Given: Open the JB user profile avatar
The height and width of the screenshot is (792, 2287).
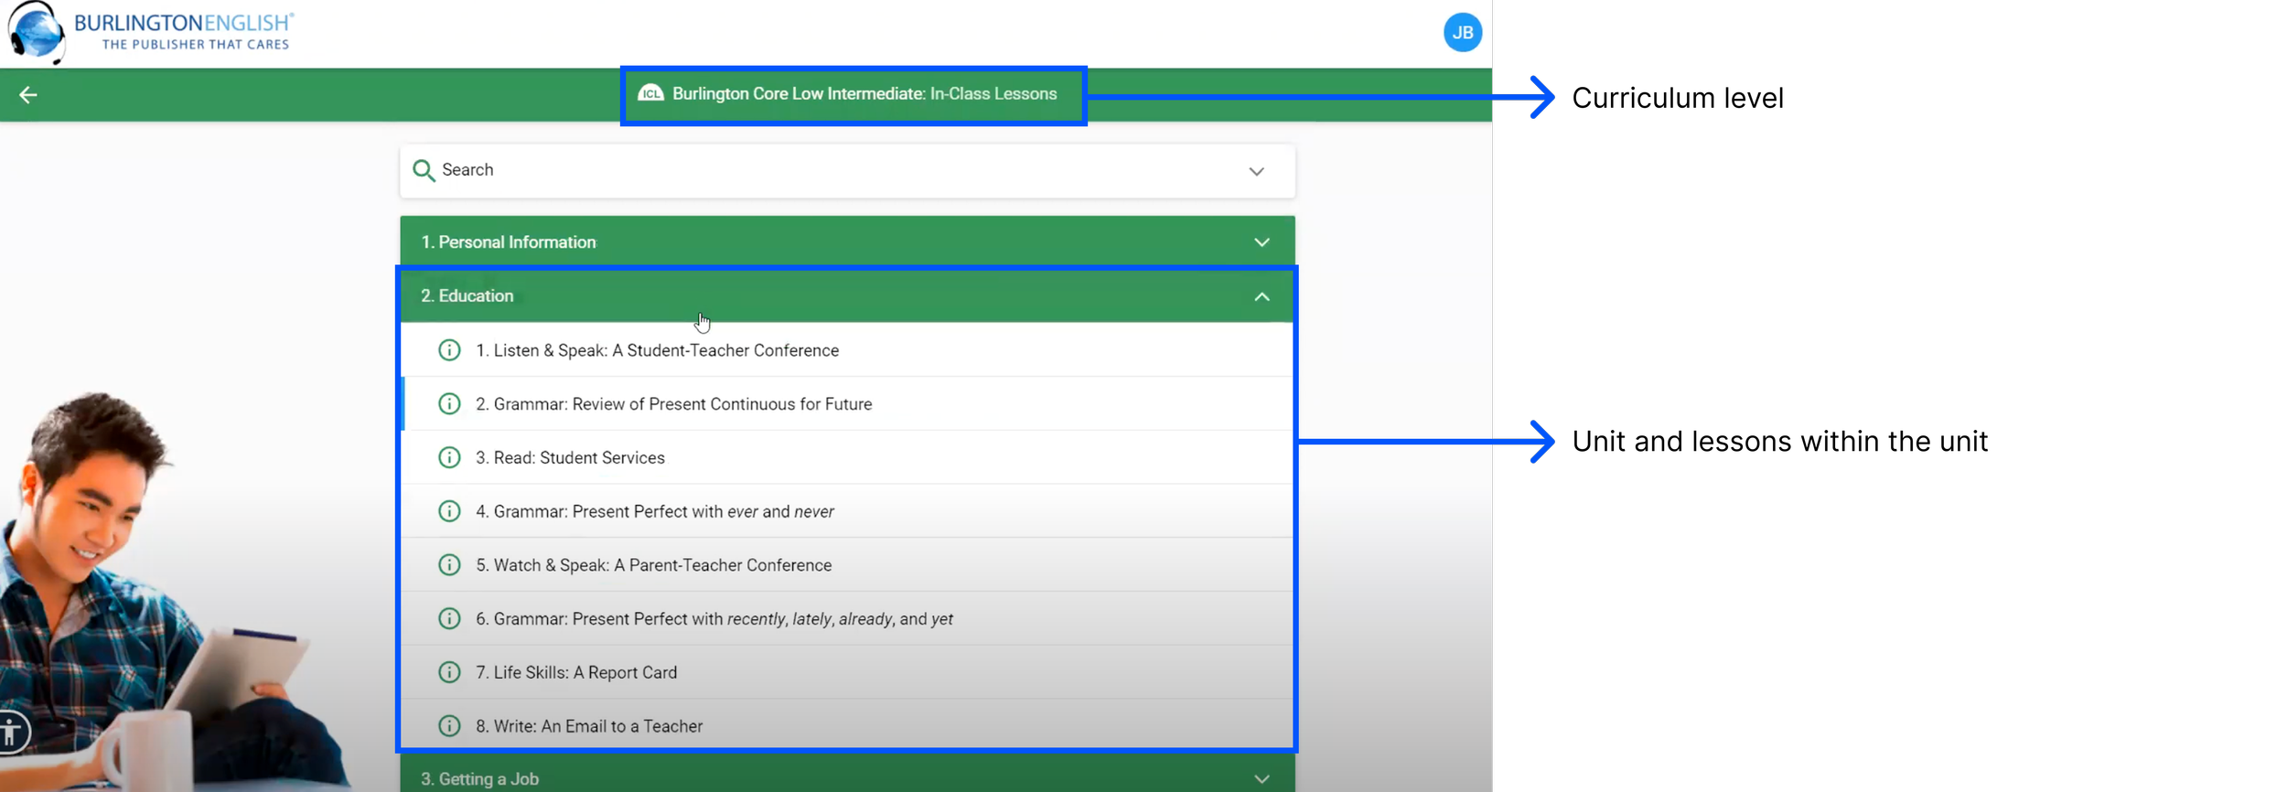Looking at the screenshot, I should 1462,33.
